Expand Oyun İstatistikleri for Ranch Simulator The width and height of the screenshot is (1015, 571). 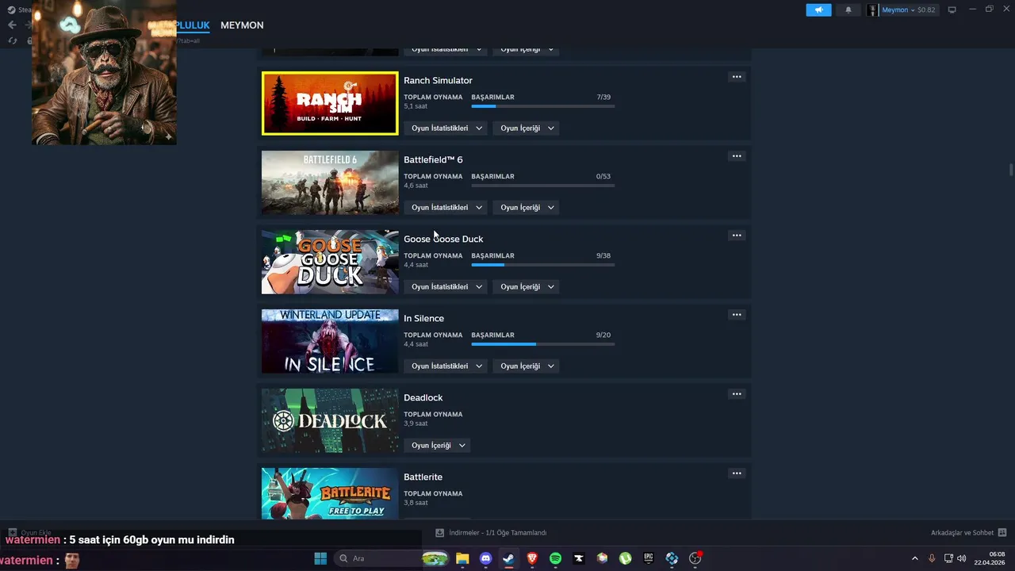445,128
